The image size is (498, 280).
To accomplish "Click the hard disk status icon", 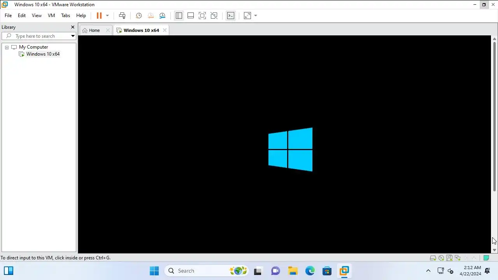I will [433, 258].
